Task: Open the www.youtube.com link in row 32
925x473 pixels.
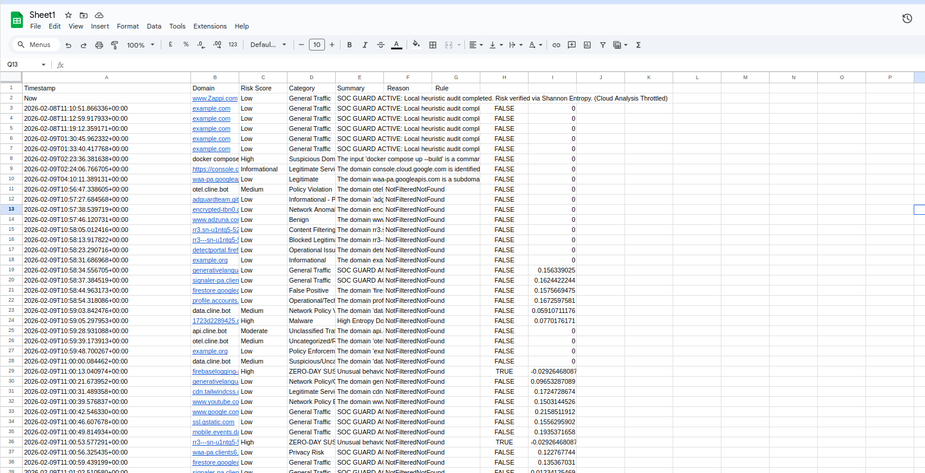Action: pyautogui.click(x=215, y=402)
